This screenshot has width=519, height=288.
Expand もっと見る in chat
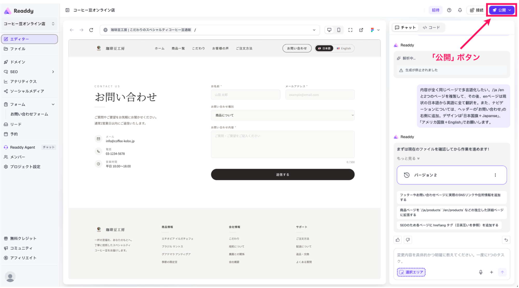coord(408,159)
